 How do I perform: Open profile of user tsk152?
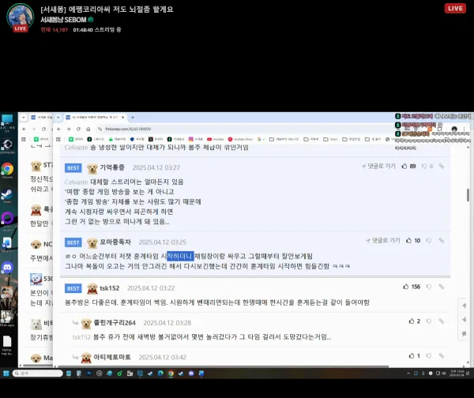click(x=110, y=288)
